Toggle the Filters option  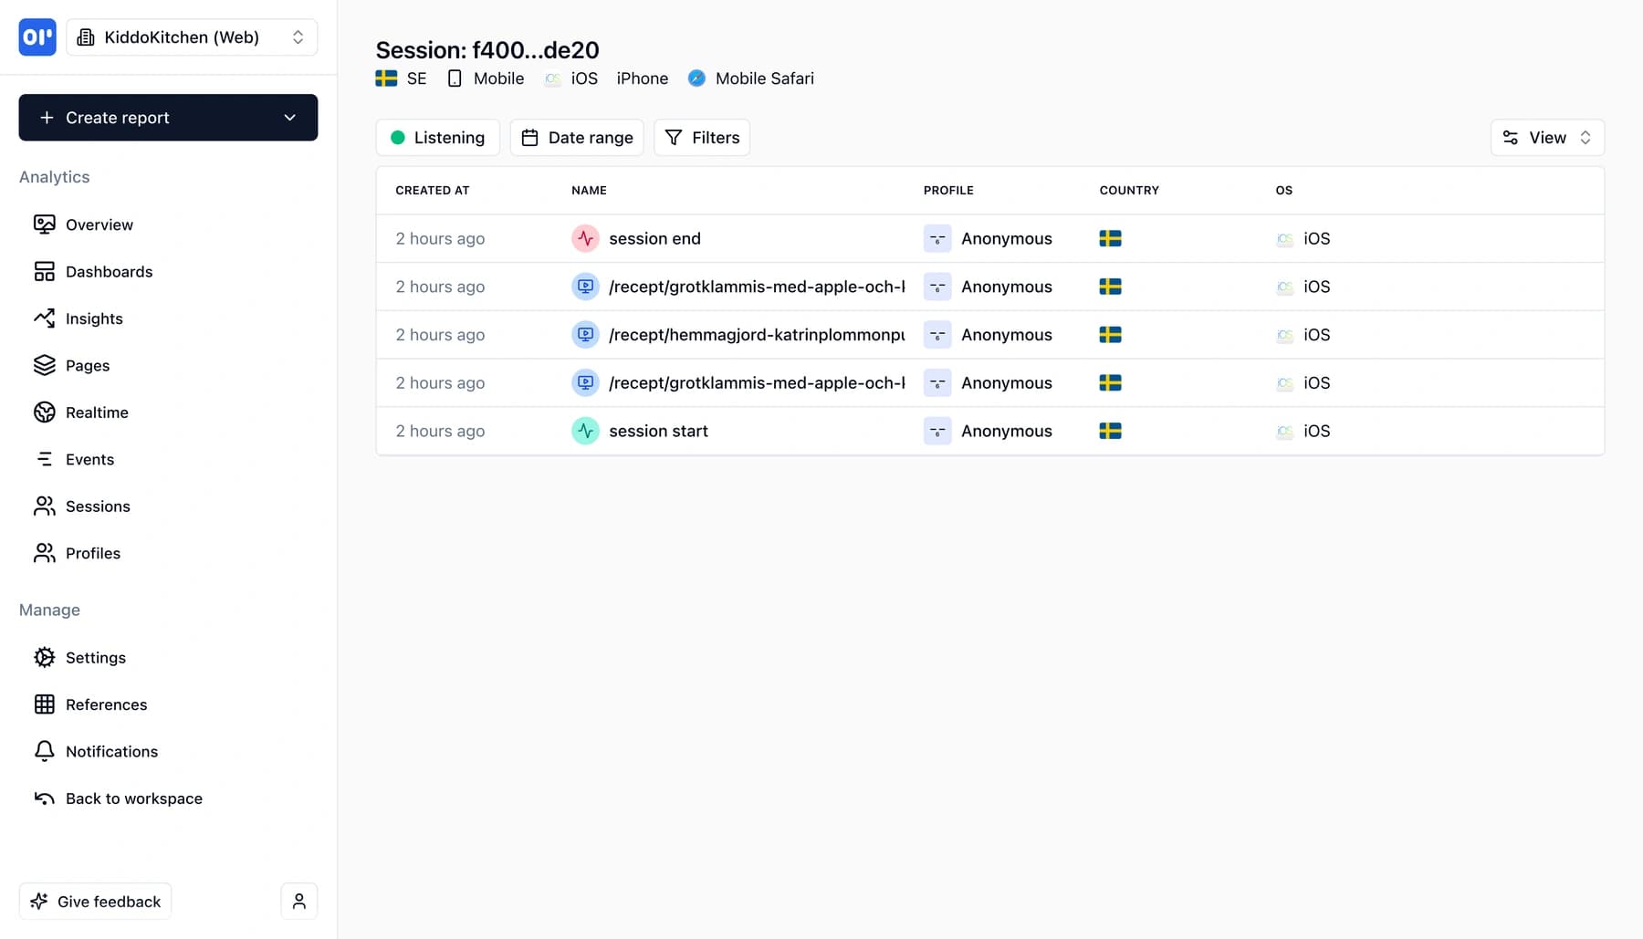pos(701,137)
